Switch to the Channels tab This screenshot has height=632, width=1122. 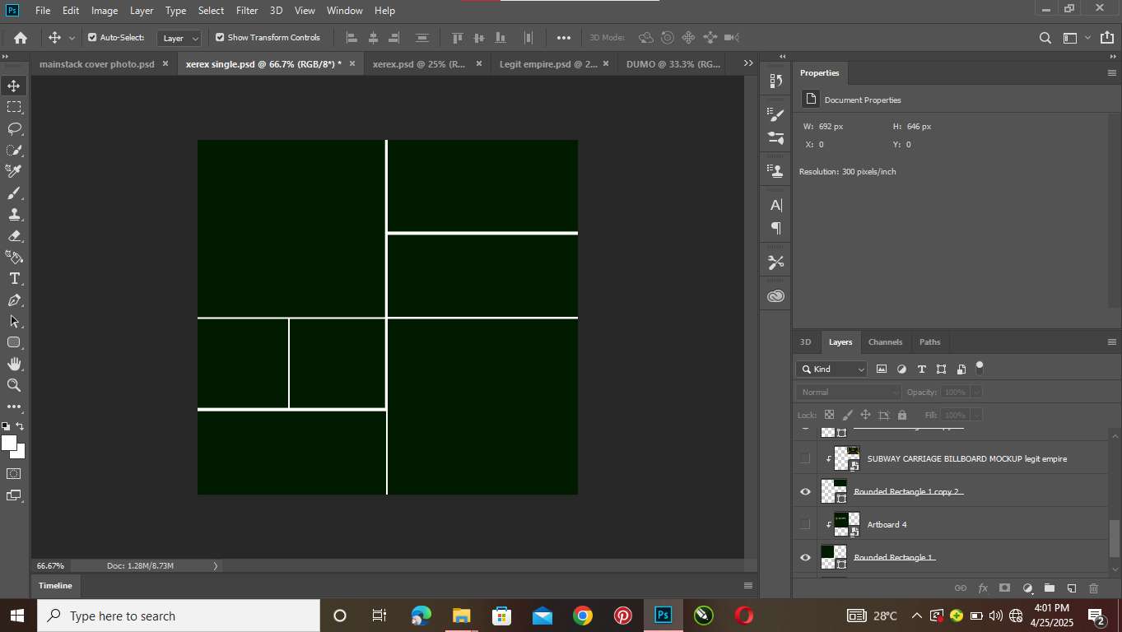pyautogui.click(x=885, y=342)
